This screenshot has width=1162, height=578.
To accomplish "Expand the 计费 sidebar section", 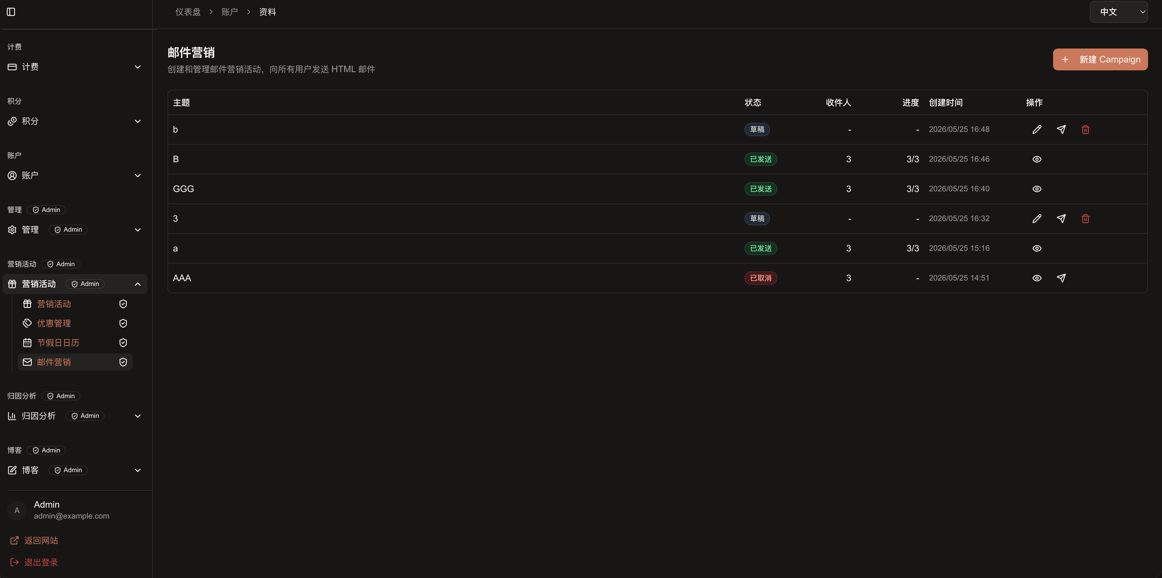I will point(137,67).
